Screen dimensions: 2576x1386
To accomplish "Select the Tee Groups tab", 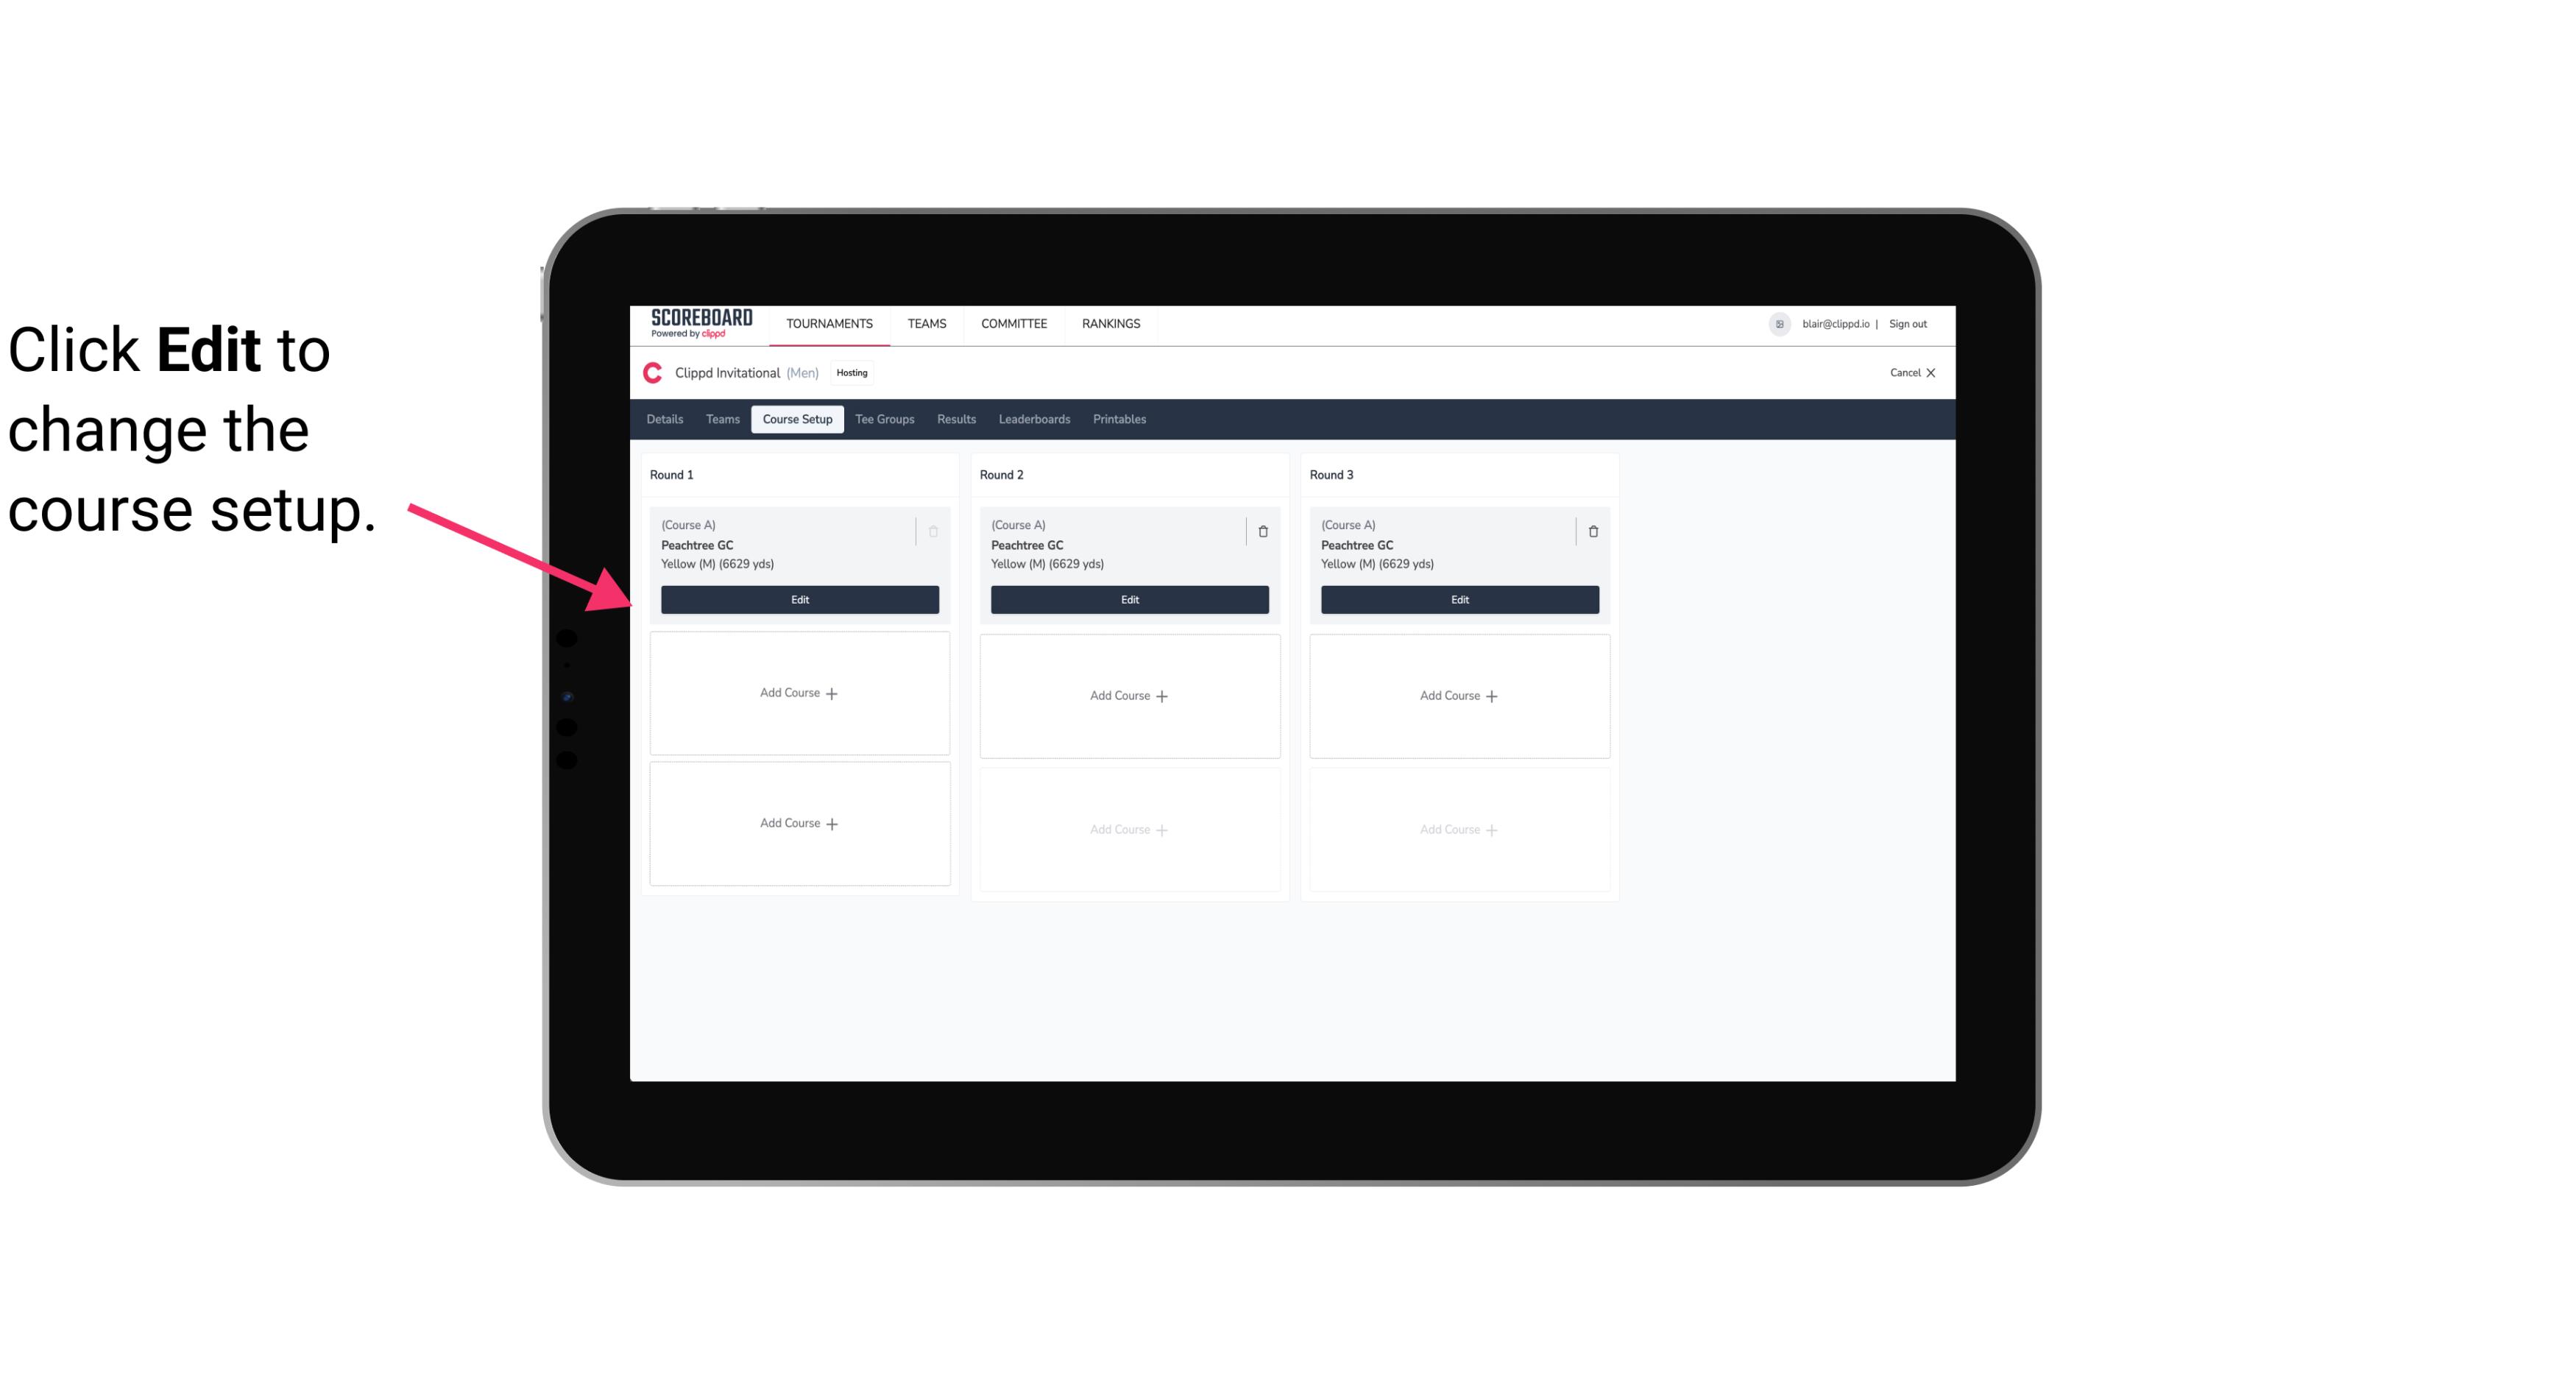I will pyautogui.click(x=884, y=420).
